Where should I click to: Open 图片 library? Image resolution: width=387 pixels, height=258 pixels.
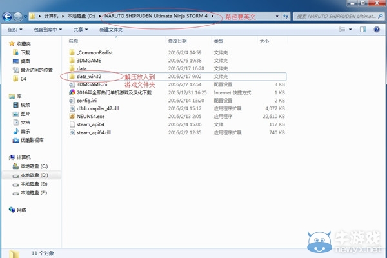click(25, 114)
